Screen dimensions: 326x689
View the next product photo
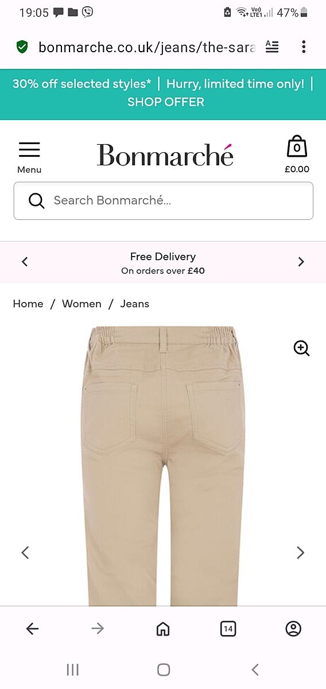(x=300, y=552)
